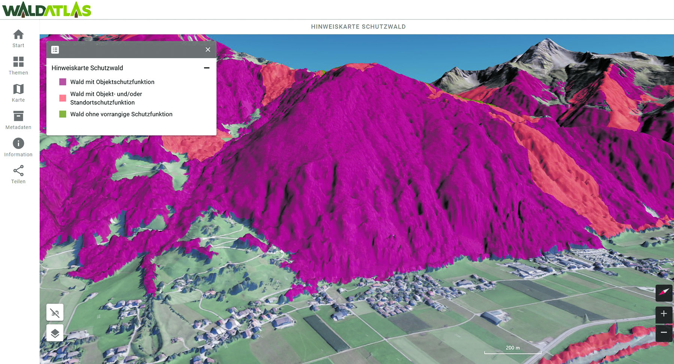Toggle the 3D view mode button
The height and width of the screenshot is (364, 674).
55,313
